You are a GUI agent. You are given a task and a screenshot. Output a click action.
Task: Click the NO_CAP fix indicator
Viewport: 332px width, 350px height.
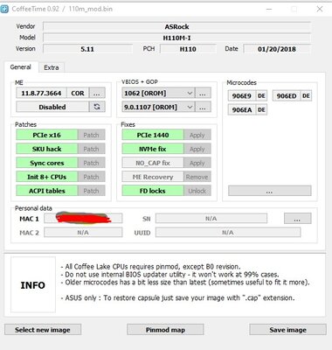coord(153,163)
